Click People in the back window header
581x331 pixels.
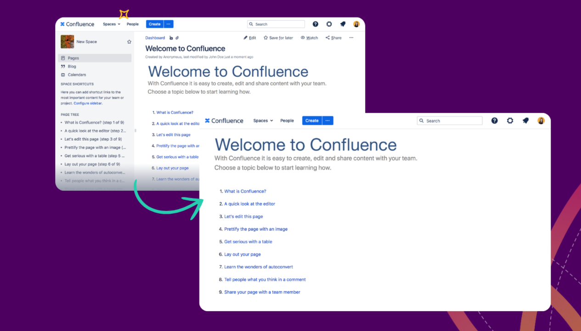click(x=133, y=24)
